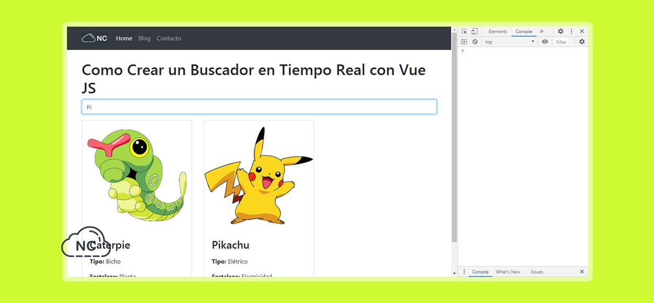Click the Pikachu image
Viewport: 654px width, 303px height.
click(x=259, y=177)
